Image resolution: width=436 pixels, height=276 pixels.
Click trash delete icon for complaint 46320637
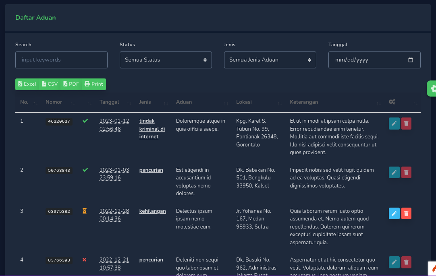coord(406,124)
